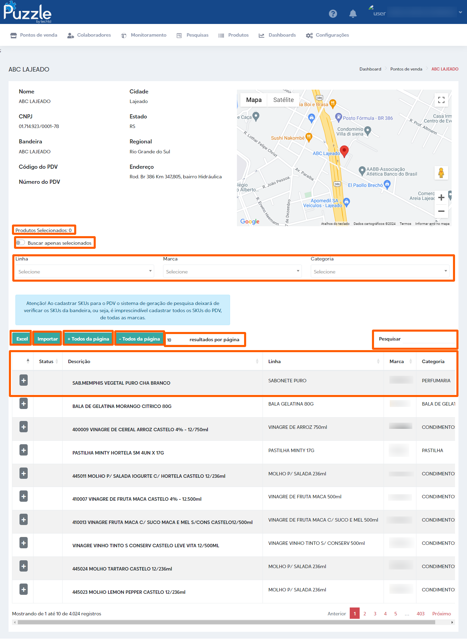This screenshot has width=467, height=640.
Task: Expand the SAB.MEMPHIS VEGETAL PURO CHA BRANCO row
Action: 24,380
